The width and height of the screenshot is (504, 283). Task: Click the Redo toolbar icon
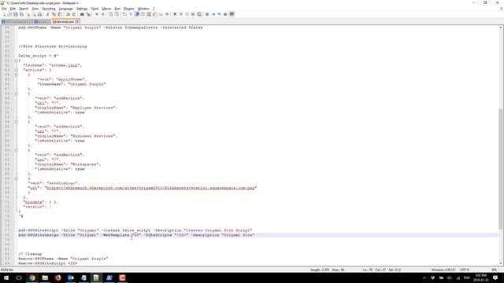coord(74,14)
